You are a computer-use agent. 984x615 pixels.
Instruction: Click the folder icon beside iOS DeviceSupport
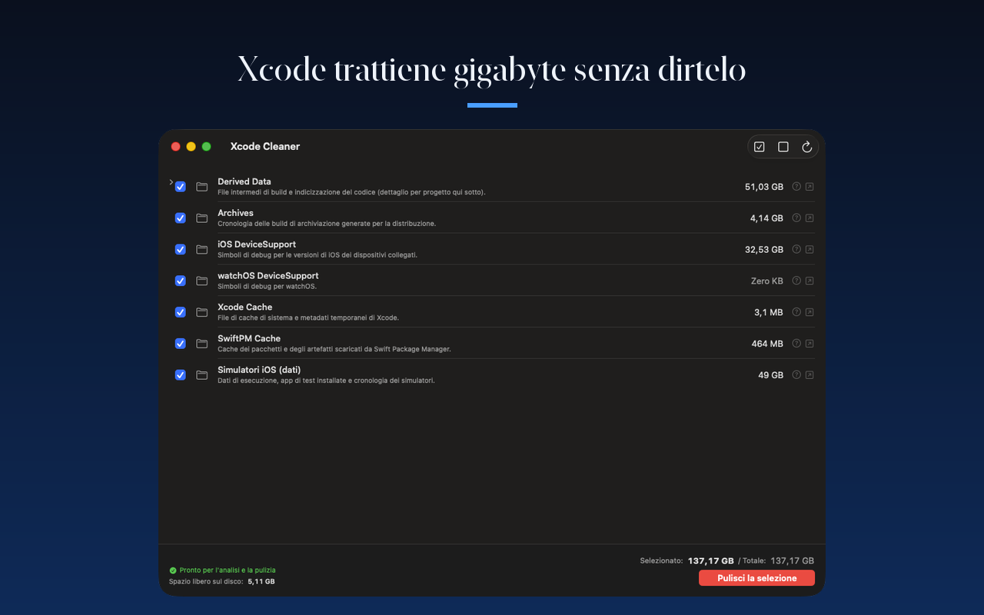(202, 250)
